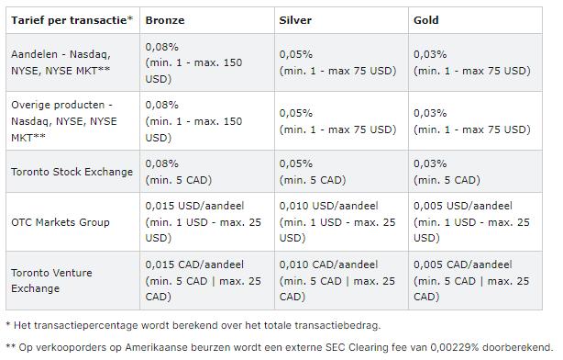The height and width of the screenshot is (360, 563).
Task: Select the Bronze column header
Action: 165,20
